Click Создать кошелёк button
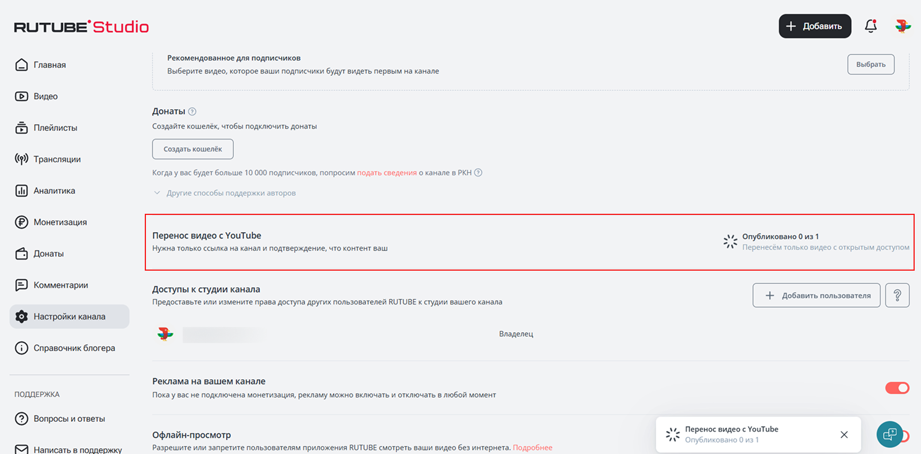The height and width of the screenshot is (454, 921). [192, 149]
